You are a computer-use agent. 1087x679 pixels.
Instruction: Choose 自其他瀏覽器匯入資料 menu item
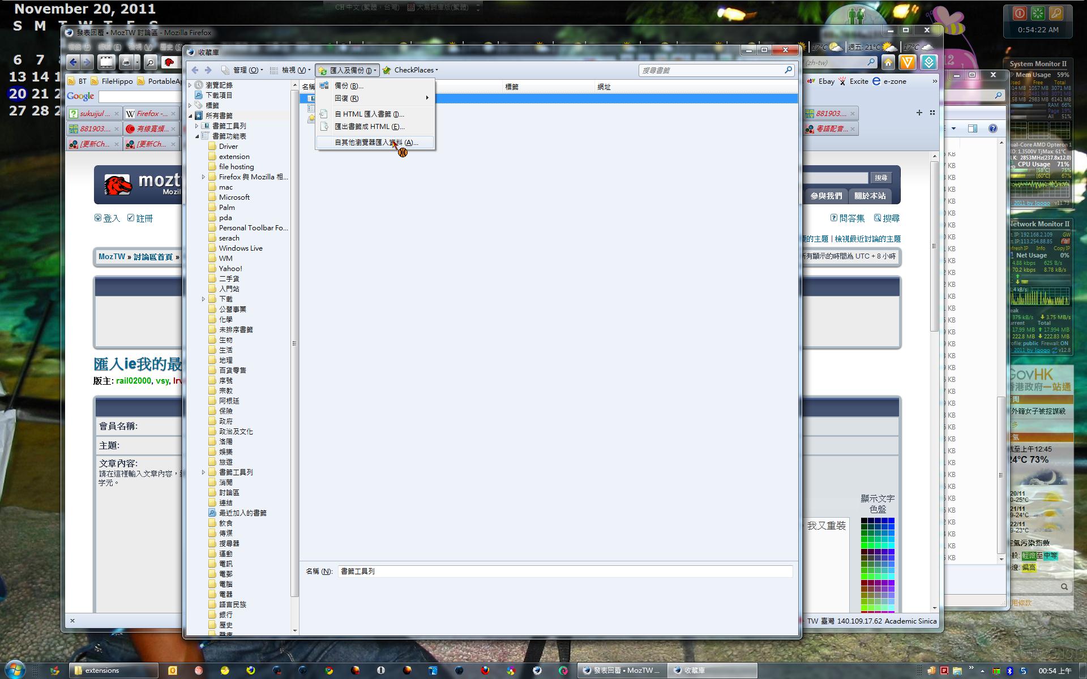tap(375, 143)
